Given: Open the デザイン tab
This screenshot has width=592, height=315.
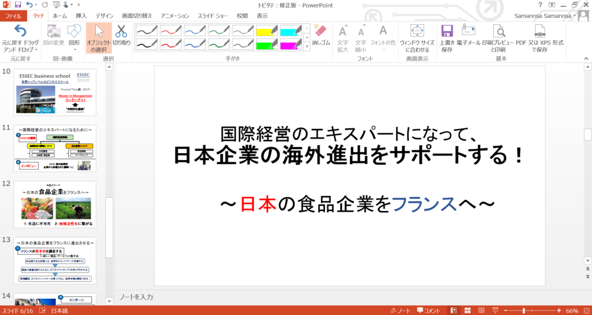Looking at the screenshot, I should [105, 16].
